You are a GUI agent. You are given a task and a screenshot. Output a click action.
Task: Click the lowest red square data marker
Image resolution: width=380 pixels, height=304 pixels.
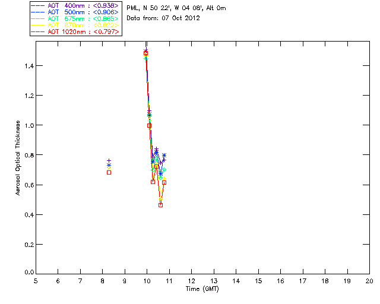pyautogui.click(x=160, y=205)
